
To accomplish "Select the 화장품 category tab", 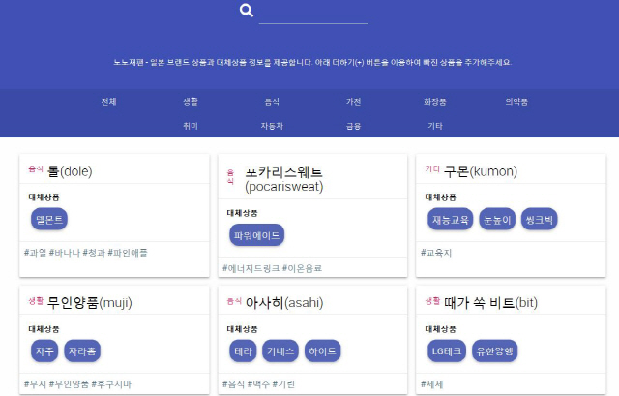I will point(435,102).
